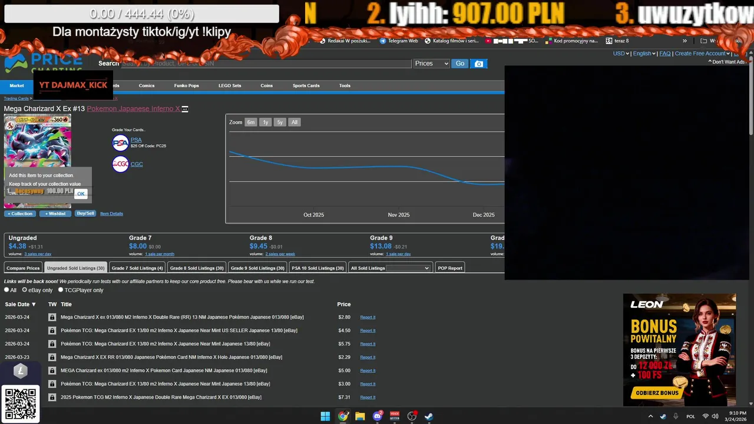The height and width of the screenshot is (424, 754).
Task: Open the Coins menu
Action: (267, 86)
